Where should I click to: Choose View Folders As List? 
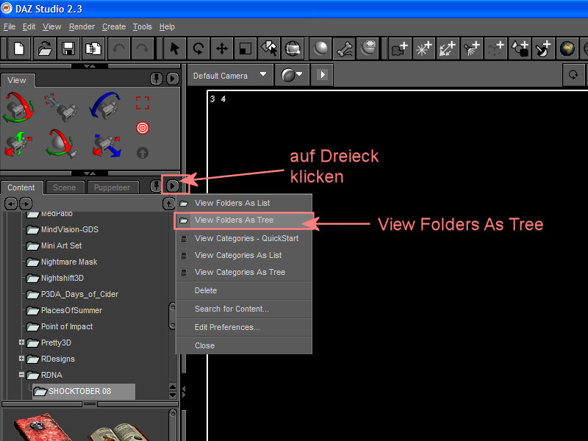pos(244,204)
